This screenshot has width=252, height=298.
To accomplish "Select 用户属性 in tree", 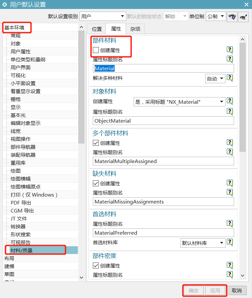I will (21, 51).
